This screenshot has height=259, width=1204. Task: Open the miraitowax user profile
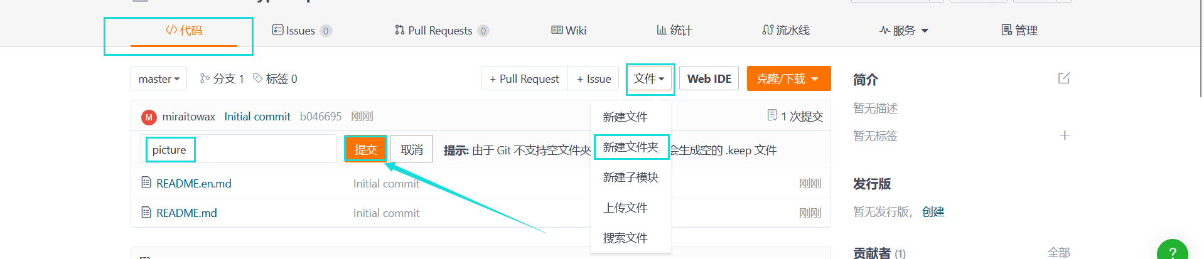click(188, 117)
